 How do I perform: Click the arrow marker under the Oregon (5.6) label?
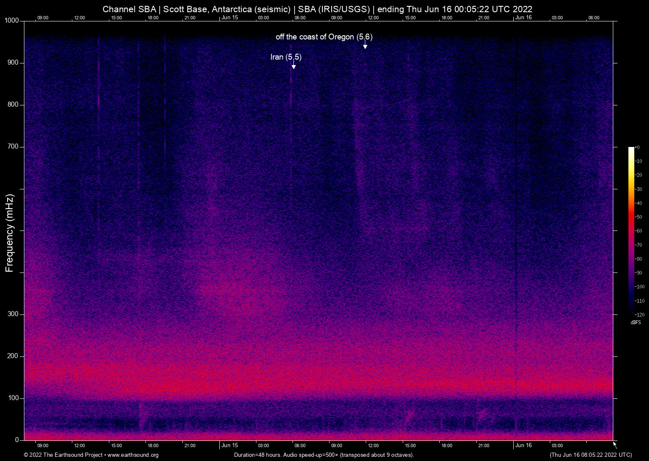click(365, 46)
